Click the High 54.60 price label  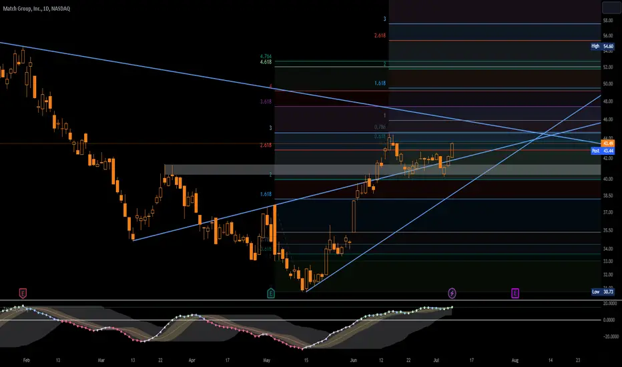tap(603, 46)
